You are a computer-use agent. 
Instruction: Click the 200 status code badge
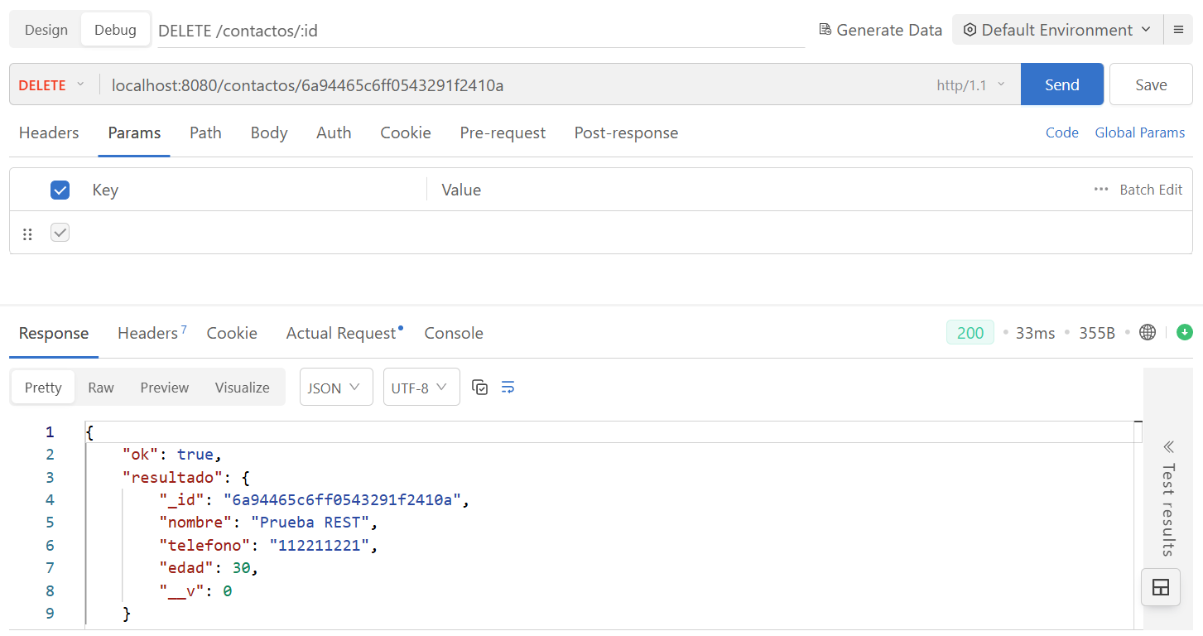point(970,333)
